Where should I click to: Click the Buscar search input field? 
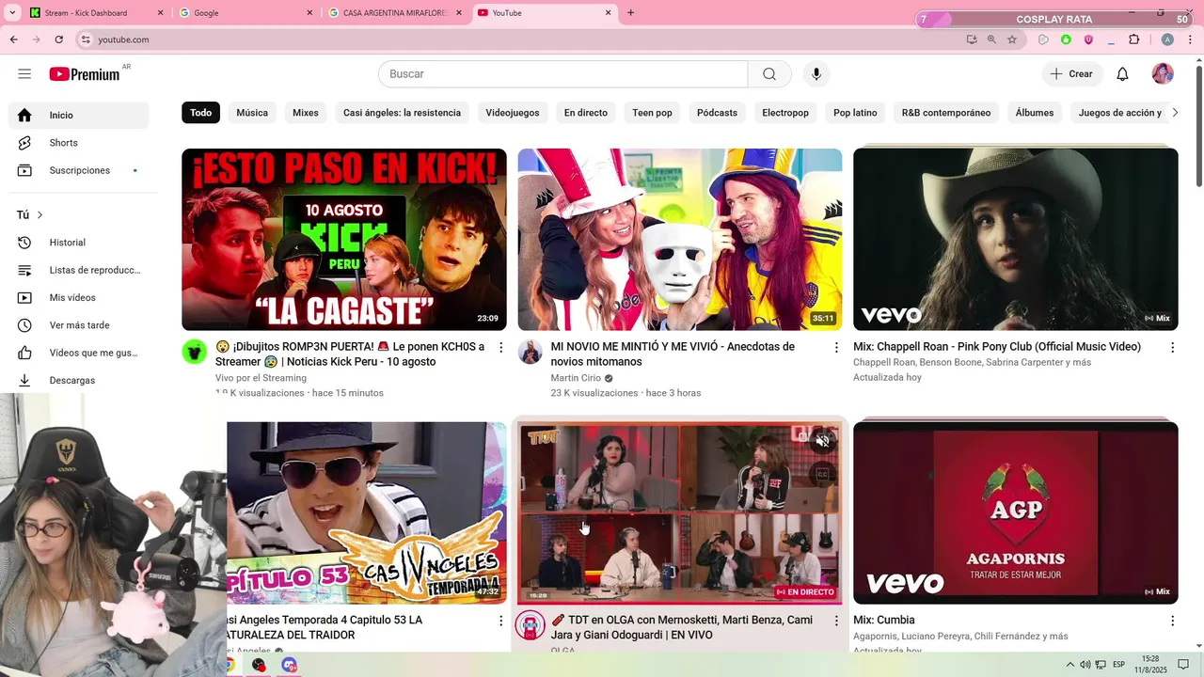tap(562, 74)
